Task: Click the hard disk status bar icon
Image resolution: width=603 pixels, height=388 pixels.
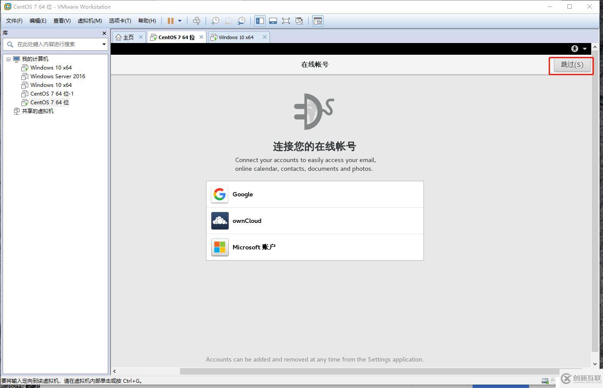Action: [x=545, y=381]
